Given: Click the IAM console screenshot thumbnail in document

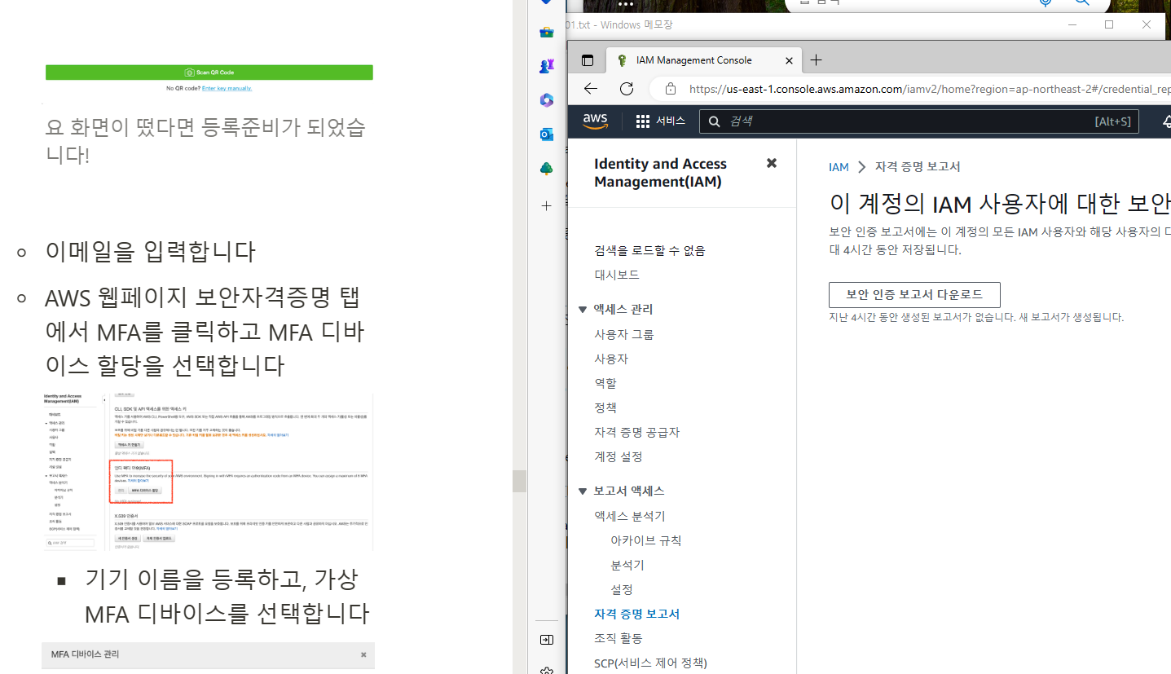Looking at the screenshot, I should 208,471.
